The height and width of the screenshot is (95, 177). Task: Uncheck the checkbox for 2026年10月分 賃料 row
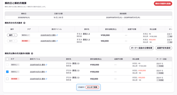[x=7, y=72]
